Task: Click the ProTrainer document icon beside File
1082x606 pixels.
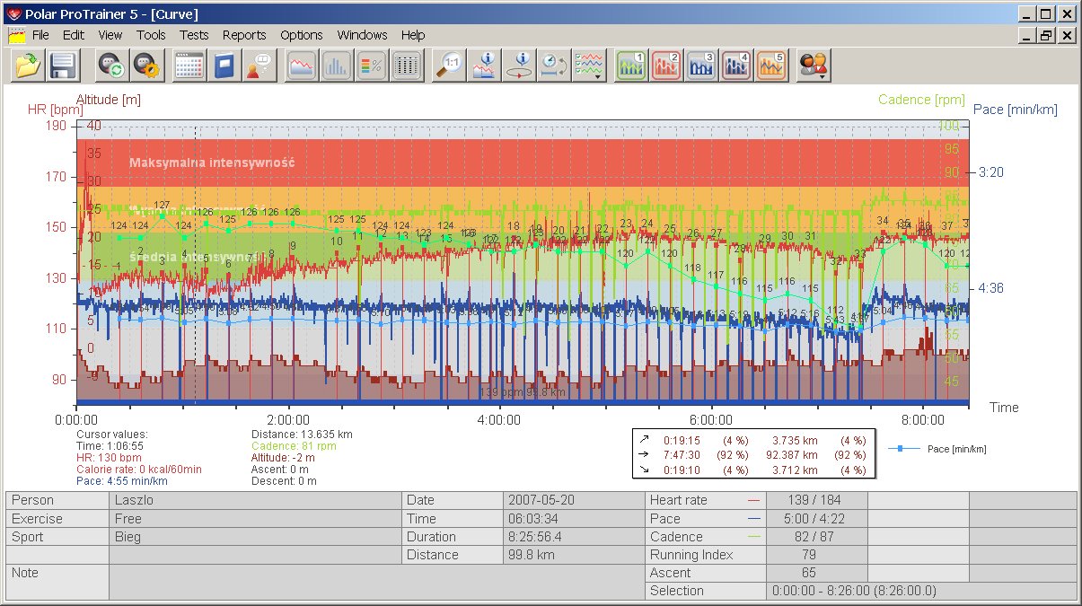Action: coord(16,35)
